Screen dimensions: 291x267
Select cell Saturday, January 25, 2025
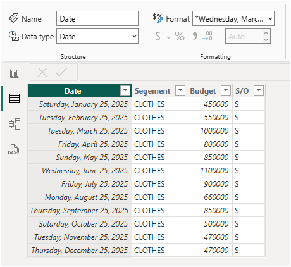pyautogui.click(x=80, y=104)
